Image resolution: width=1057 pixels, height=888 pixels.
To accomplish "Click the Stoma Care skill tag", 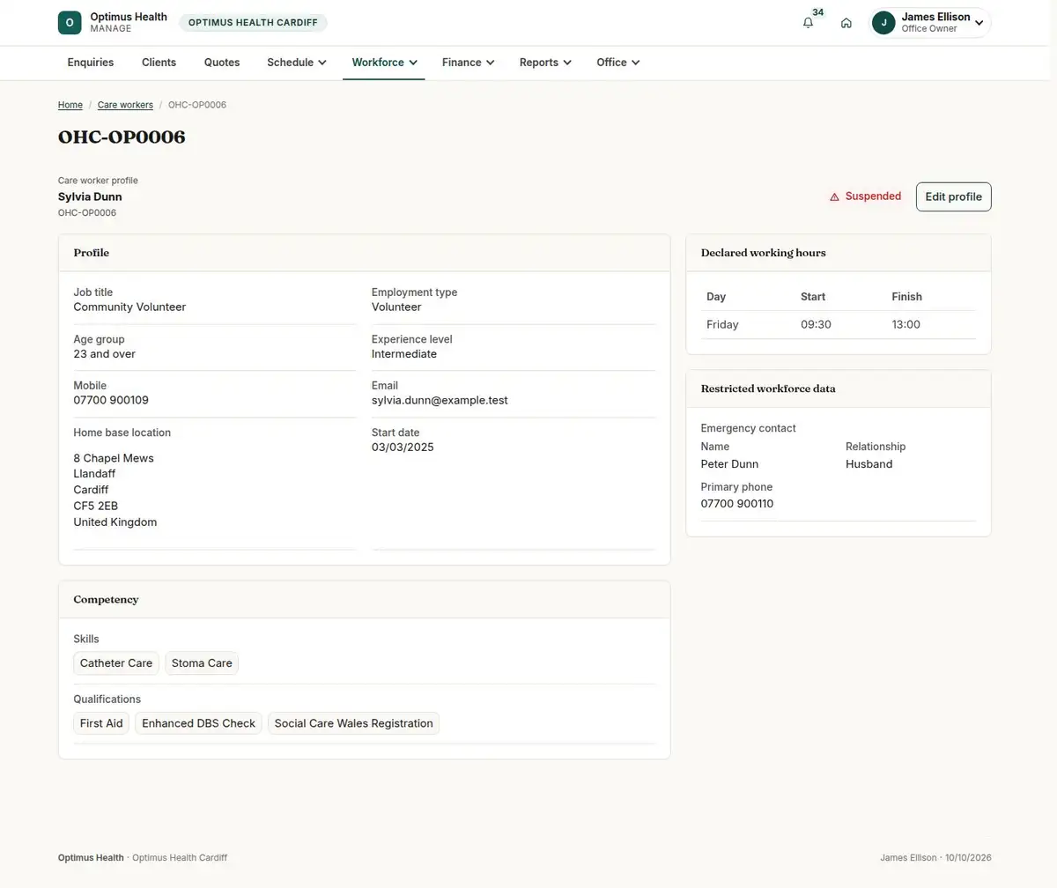I will pyautogui.click(x=202, y=663).
